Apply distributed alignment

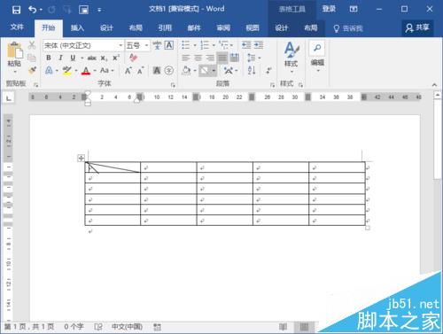[234, 58]
